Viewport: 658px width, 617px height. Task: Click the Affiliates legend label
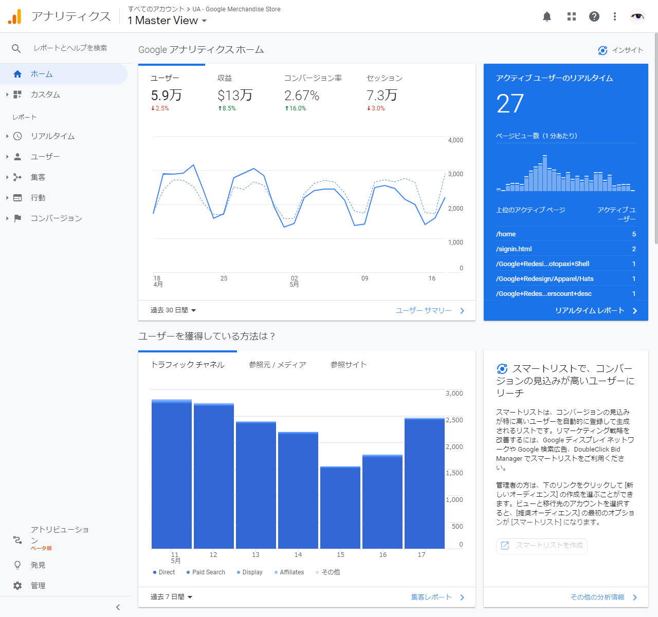click(292, 572)
